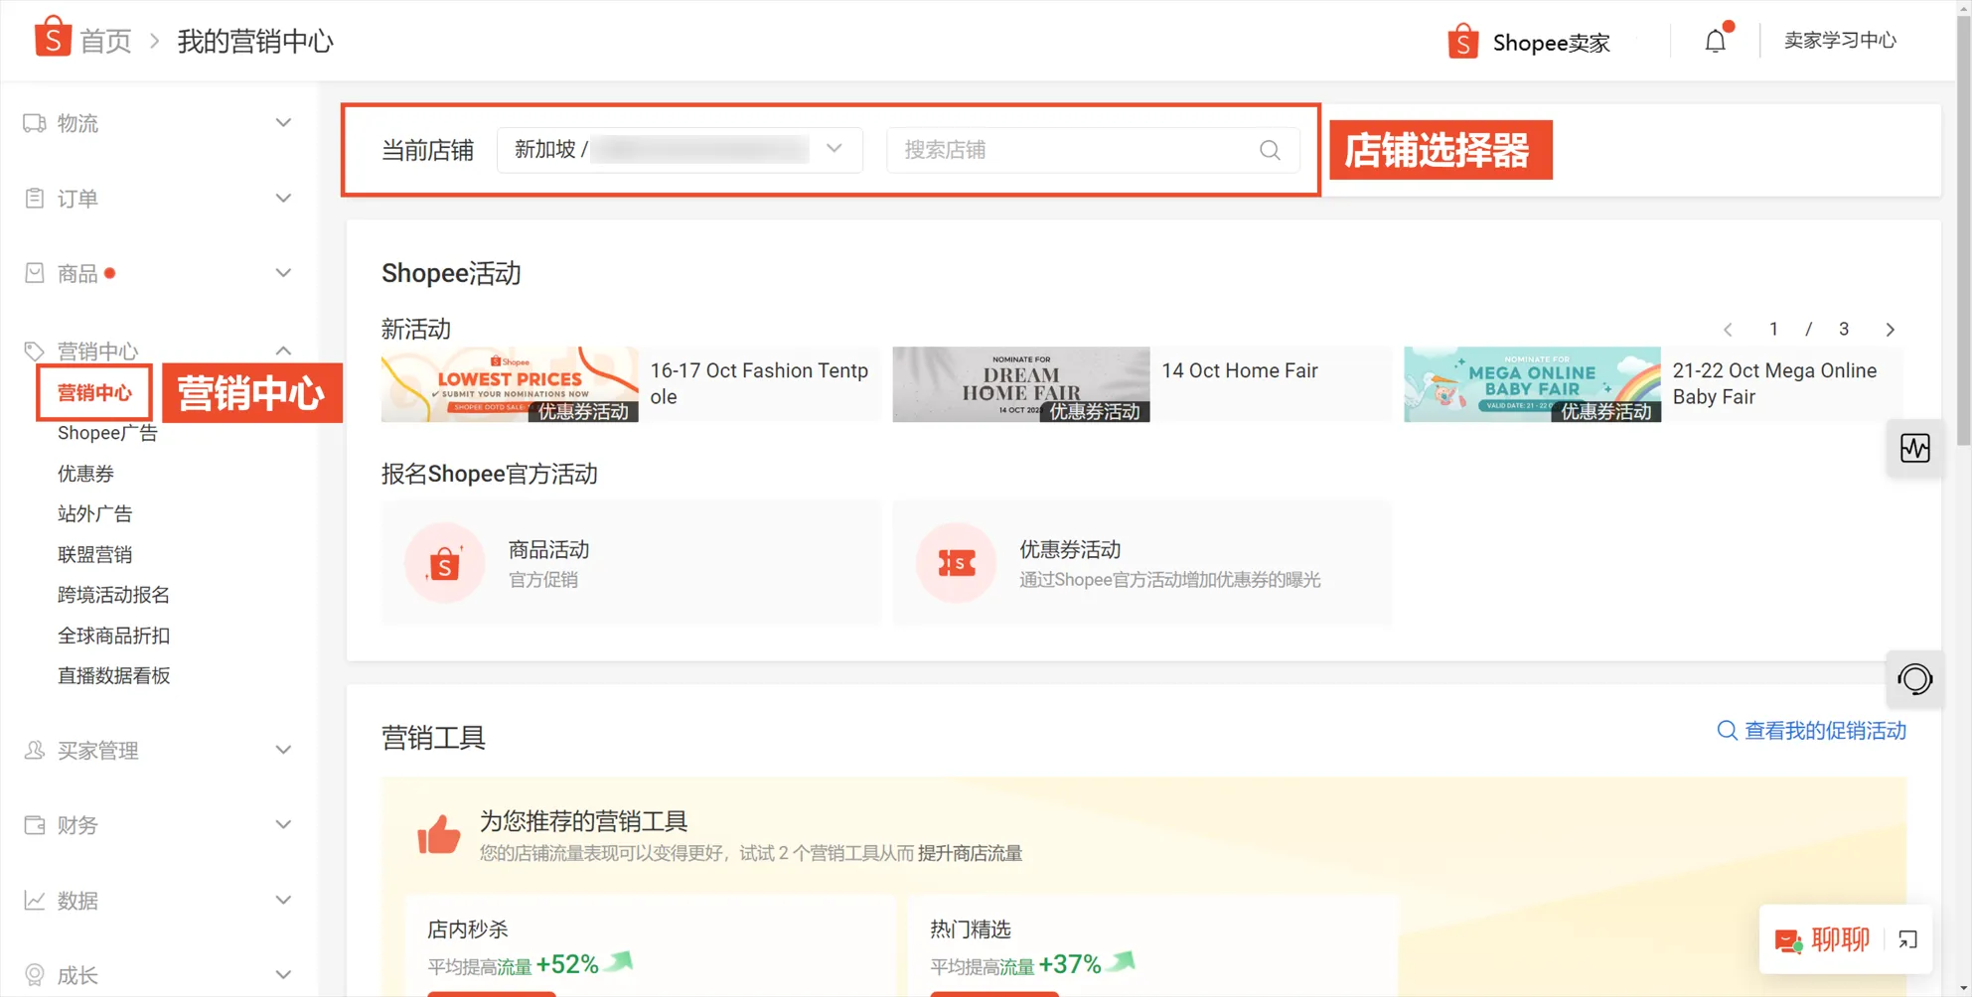Click the floating analytics icon on right edge

coord(1916,448)
